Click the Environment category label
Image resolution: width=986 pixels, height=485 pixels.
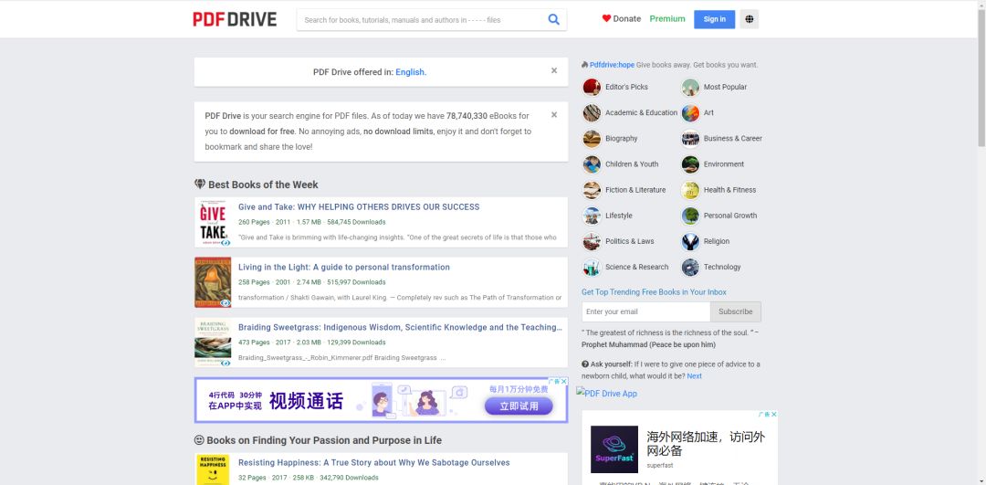point(724,164)
